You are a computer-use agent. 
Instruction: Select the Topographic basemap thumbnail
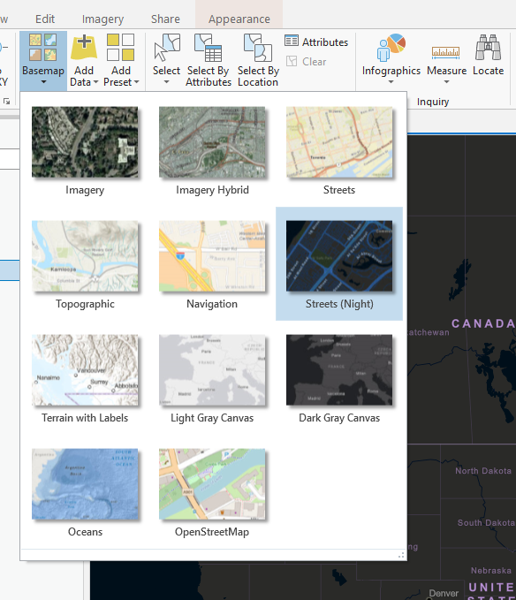pos(85,256)
